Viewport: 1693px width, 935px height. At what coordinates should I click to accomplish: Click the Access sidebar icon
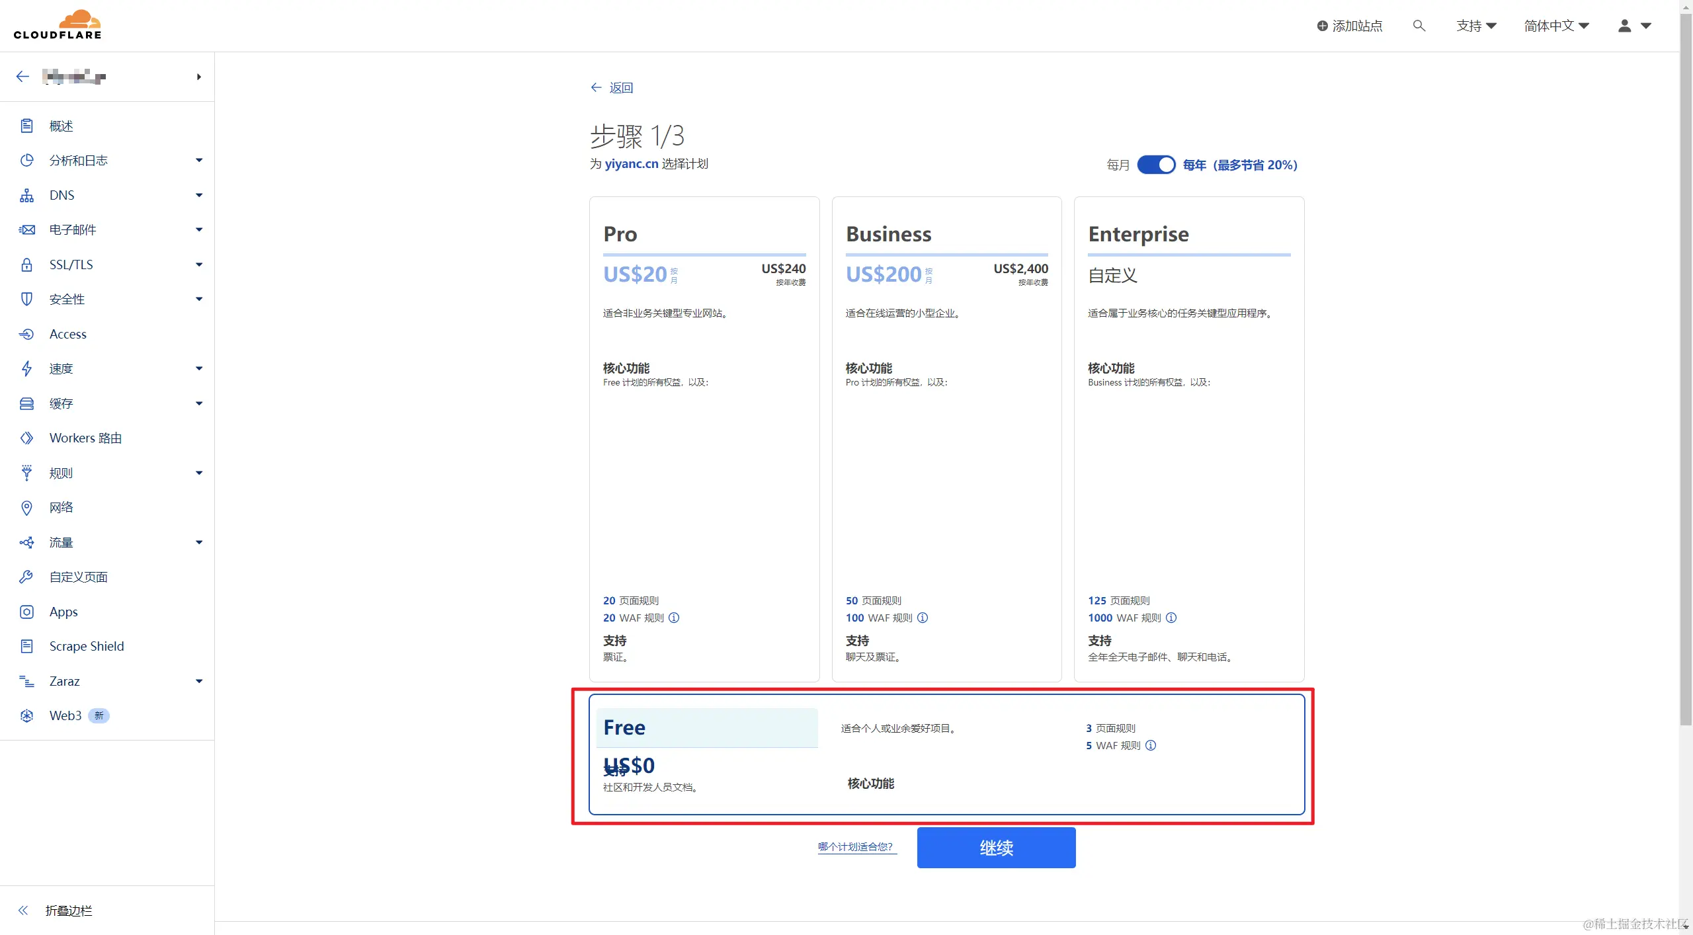(x=26, y=334)
